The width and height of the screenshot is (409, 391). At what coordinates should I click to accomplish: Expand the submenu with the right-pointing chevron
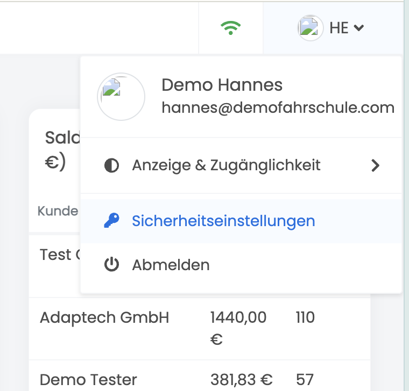click(x=376, y=165)
